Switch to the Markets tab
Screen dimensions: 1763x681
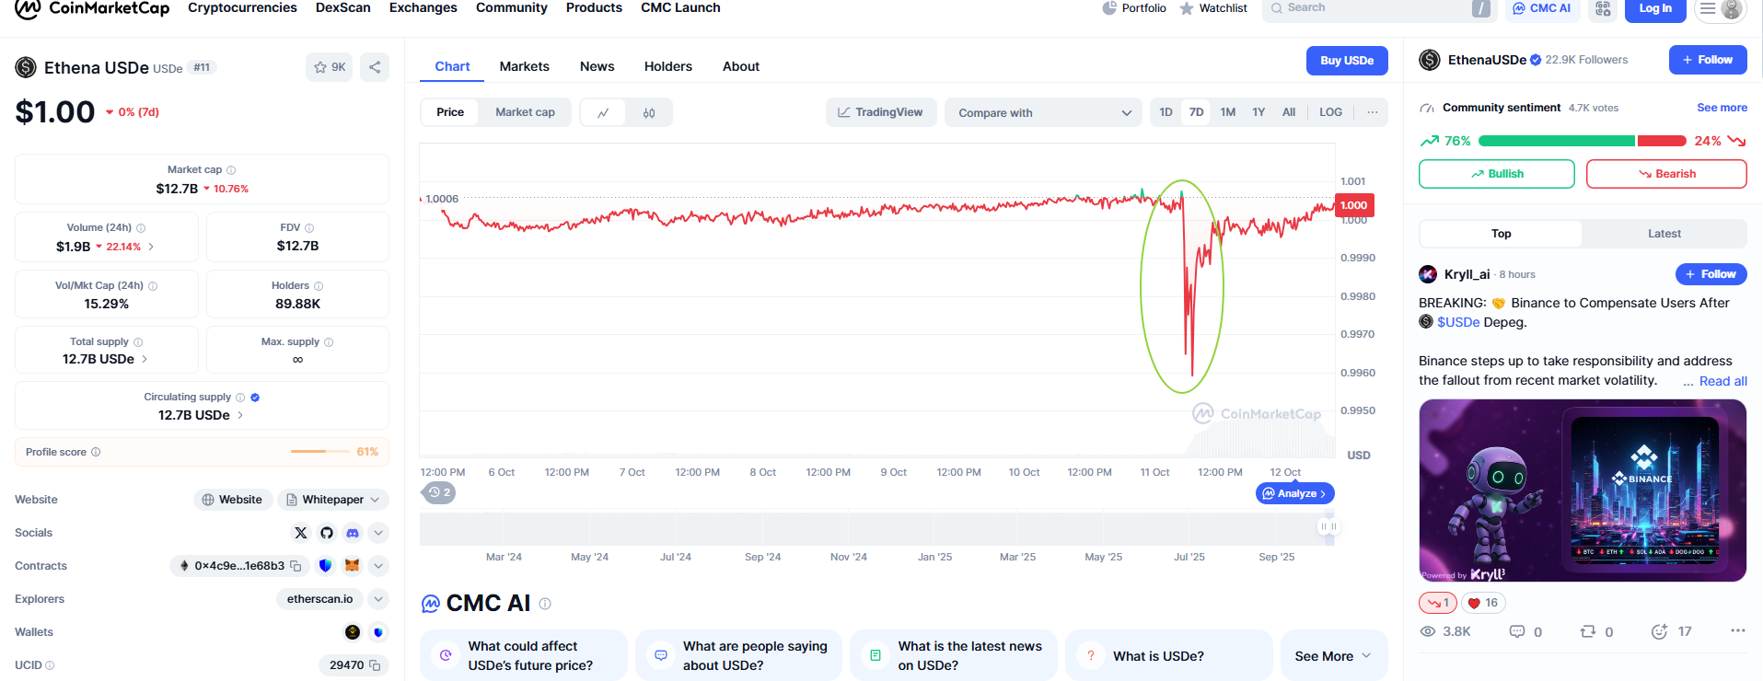pos(524,66)
